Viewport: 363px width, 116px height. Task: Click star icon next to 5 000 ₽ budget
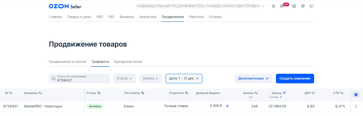pos(227,106)
